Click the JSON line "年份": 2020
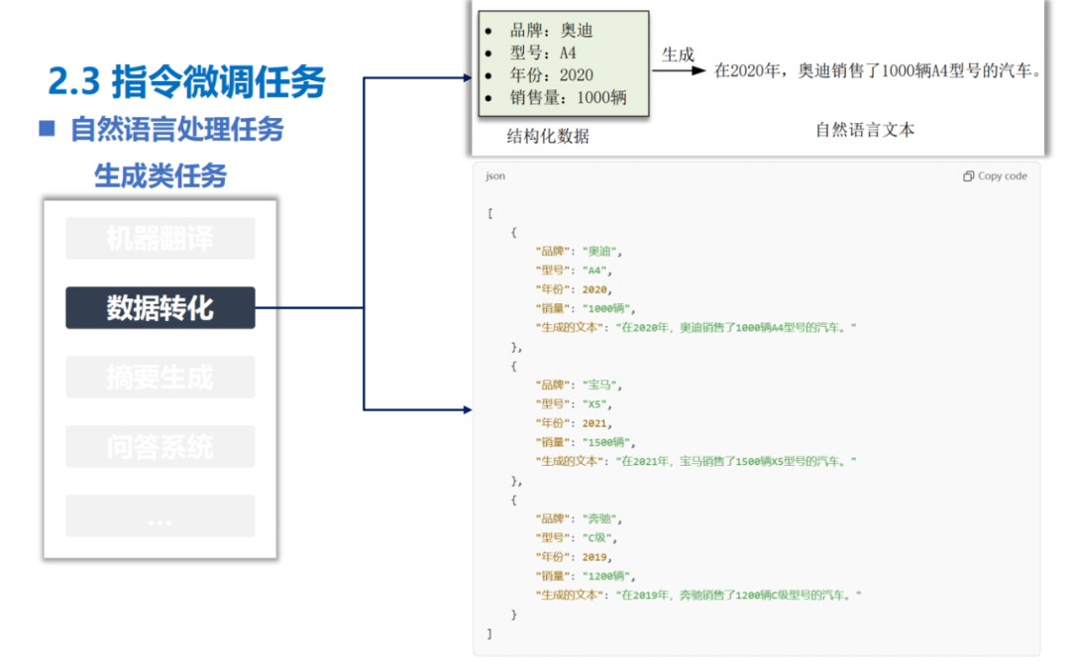Image resolution: width=1070 pixels, height=668 pixels. pos(574,289)
